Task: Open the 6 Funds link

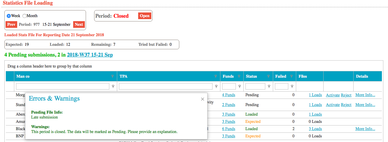Action: coord(229,129)
